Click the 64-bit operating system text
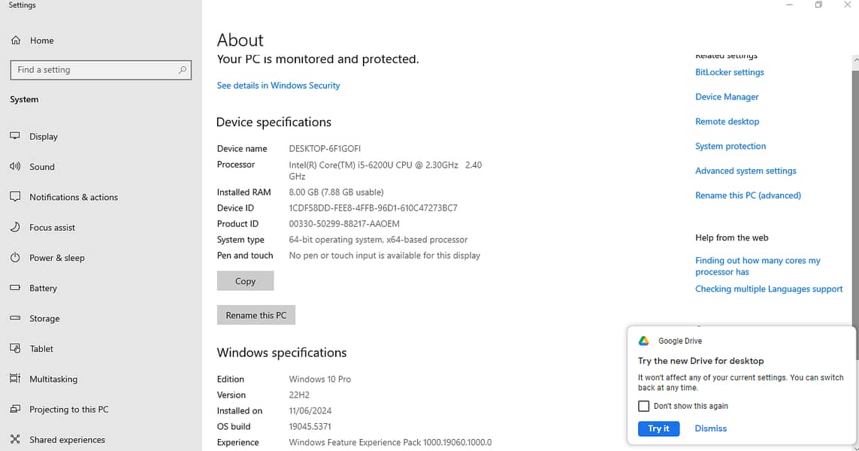The image size is (859, 451). [378, 240]
